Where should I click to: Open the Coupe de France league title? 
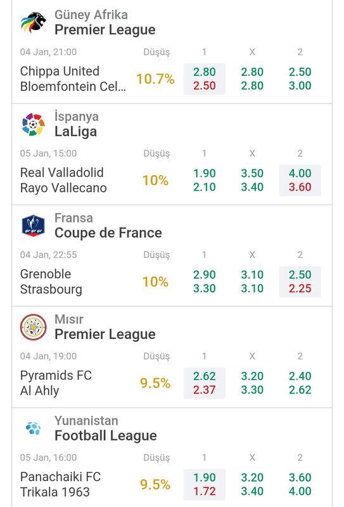pyautogui.click(x=108, y=233)
